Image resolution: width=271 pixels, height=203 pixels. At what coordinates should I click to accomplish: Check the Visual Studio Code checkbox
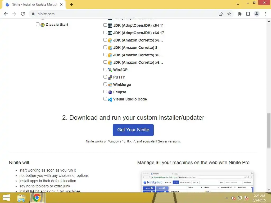105,99
